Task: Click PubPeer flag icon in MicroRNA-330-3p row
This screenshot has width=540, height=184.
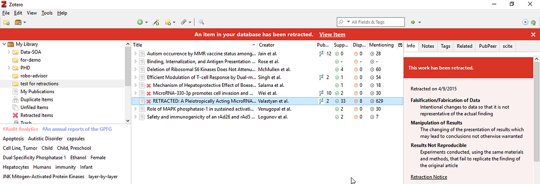Action: click(321, 93)
